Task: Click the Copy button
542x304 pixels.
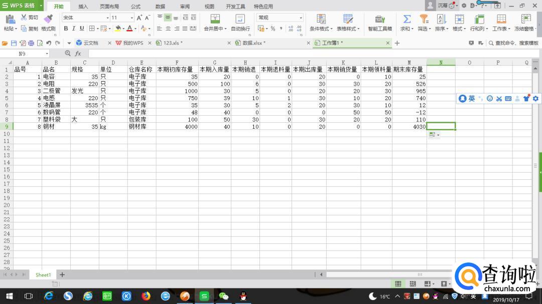Action: point(30,29)
